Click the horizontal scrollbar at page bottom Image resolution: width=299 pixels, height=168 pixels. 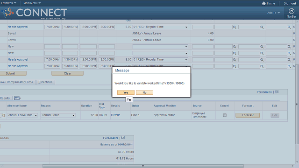143,166
